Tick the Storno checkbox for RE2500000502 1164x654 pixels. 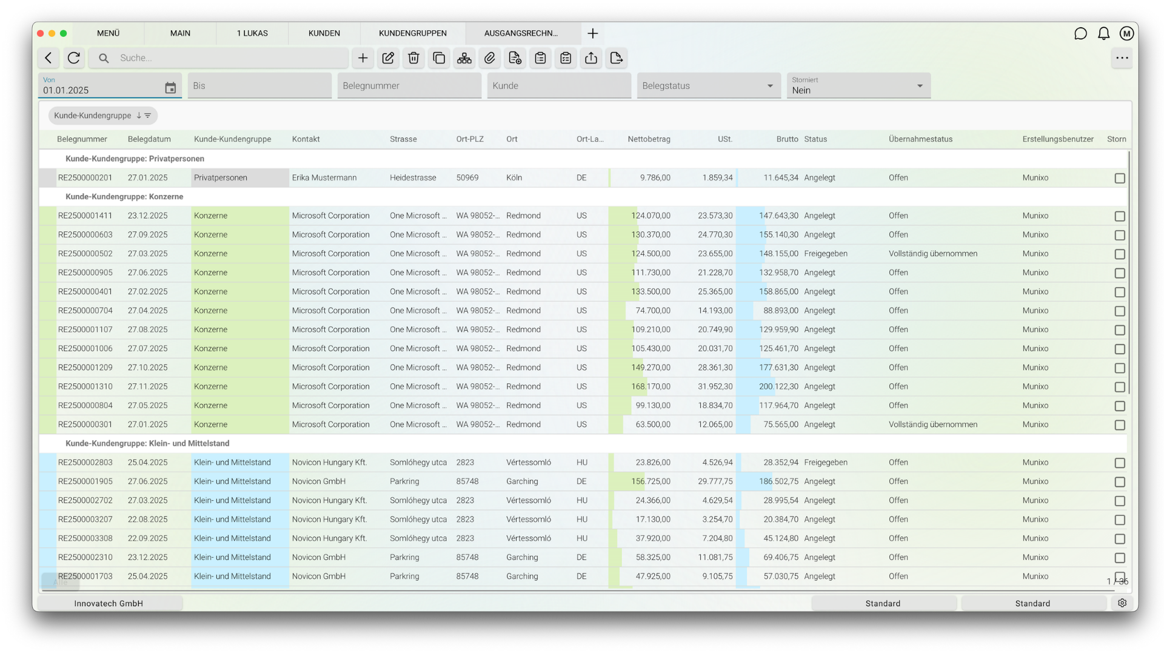pyautogui.click(x=1120, y=254)
